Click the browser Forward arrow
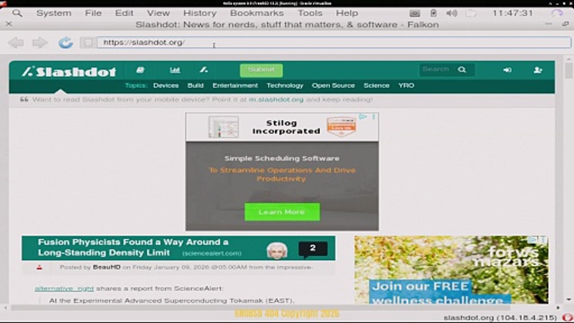Viewport: 574px width, 323px height. click(x=40, y=43)
